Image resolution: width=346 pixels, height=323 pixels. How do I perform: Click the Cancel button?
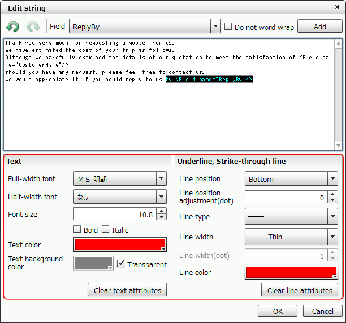point(323,311)
